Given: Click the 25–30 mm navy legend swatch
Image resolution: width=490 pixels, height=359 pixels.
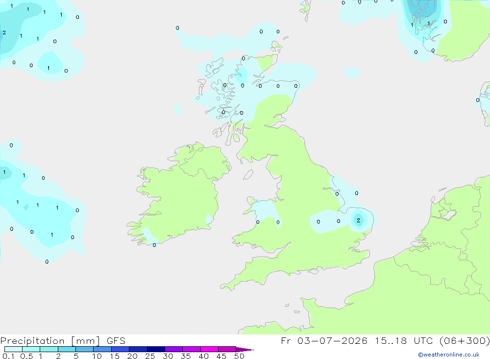Looking at the screenshot, I should point(156,349).
